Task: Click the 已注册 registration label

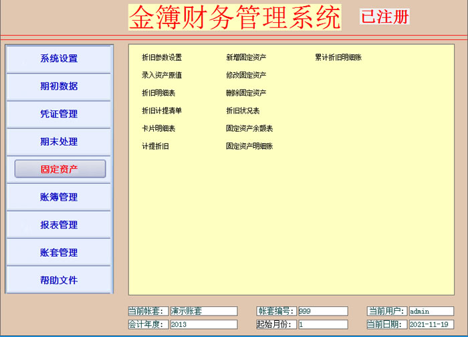Action: (384, 17)
